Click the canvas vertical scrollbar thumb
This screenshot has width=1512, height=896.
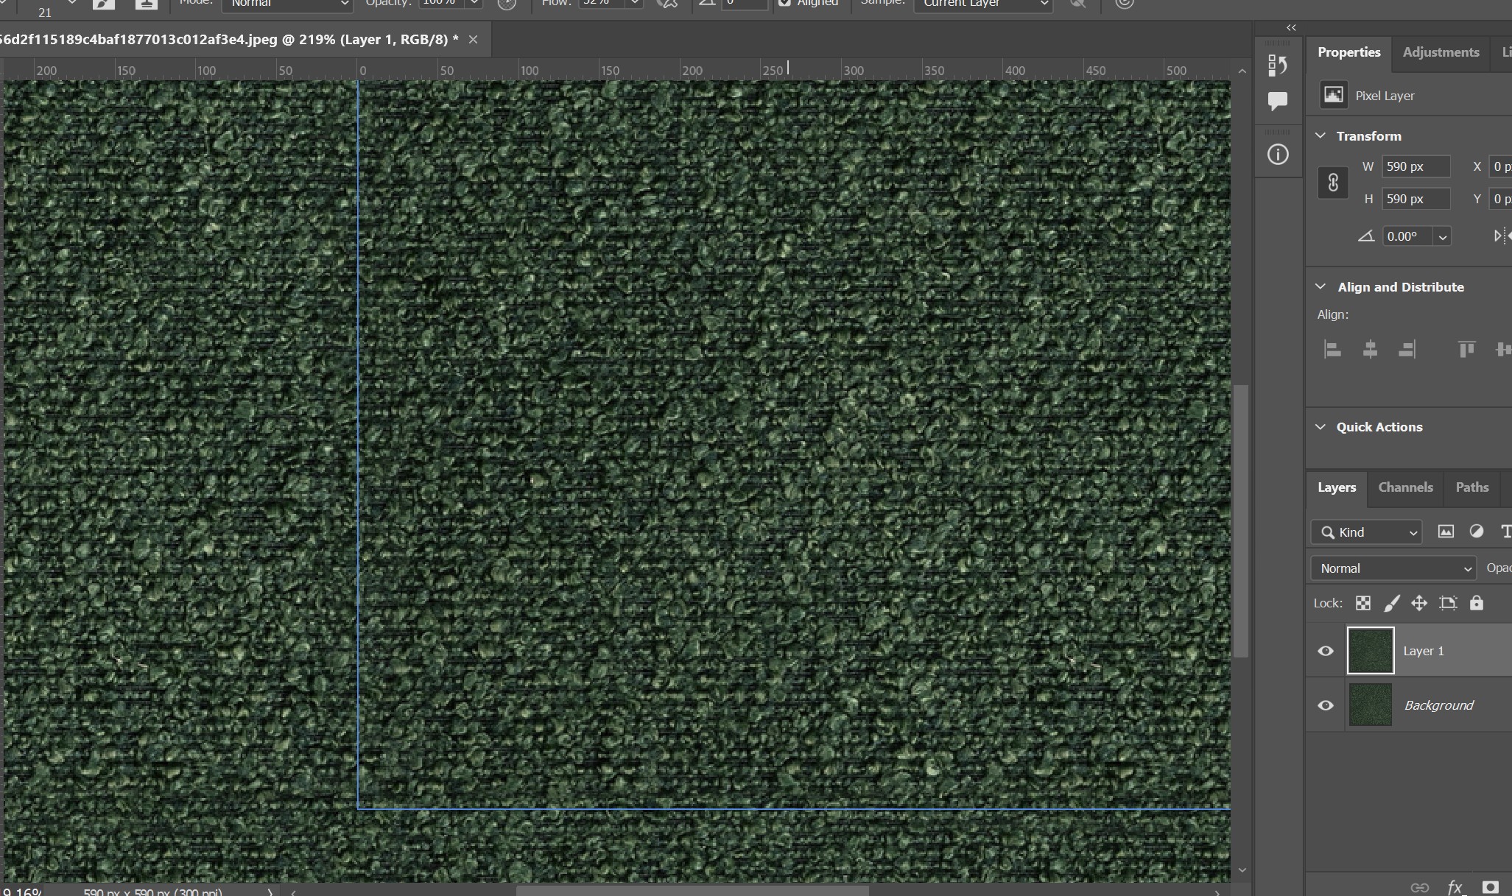(x=1241, y=521)
